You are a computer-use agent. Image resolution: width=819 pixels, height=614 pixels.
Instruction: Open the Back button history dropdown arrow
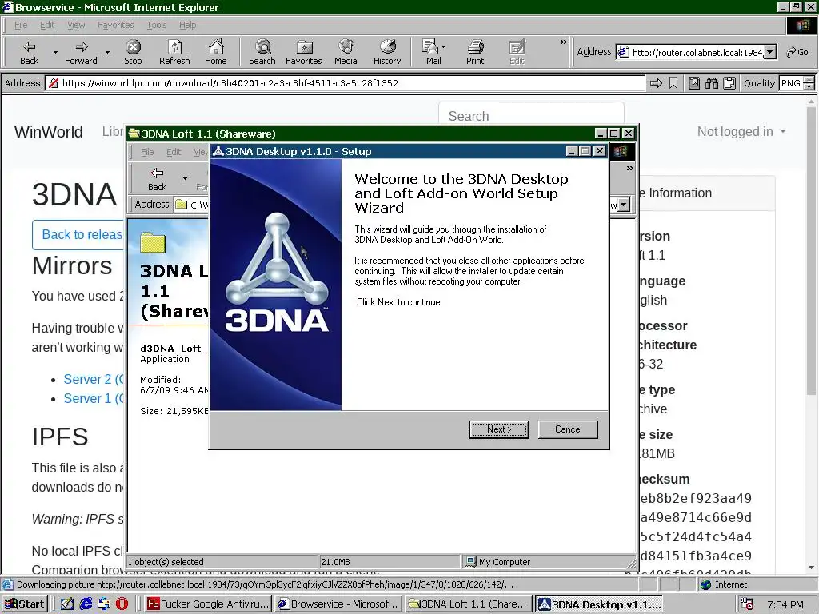click(55, 52)
